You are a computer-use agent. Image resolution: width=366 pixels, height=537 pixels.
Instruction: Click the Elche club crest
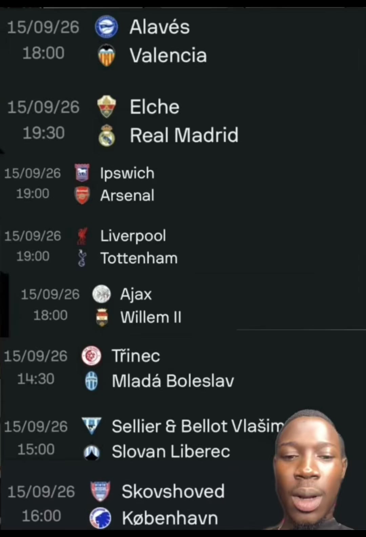click(x=107, y=107)
